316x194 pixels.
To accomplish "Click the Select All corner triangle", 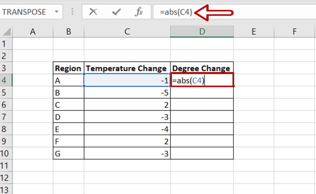I will [6, 32].
